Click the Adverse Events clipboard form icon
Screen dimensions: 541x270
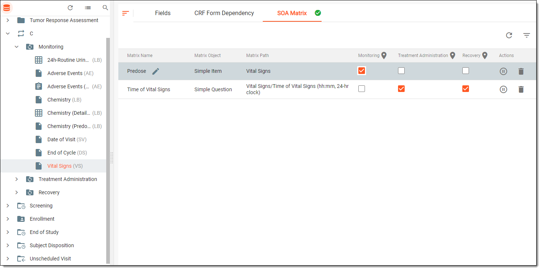pyautogui.click(x=39, y=86)
